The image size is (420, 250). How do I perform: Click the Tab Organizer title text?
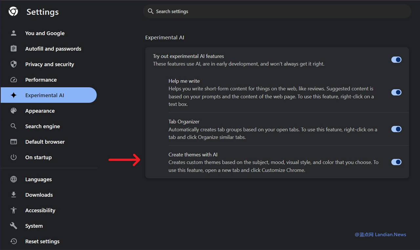[184, 122]
